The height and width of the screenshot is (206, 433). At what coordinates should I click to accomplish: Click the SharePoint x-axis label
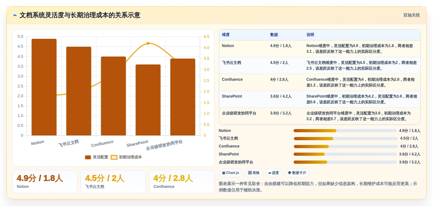[137, 144]
